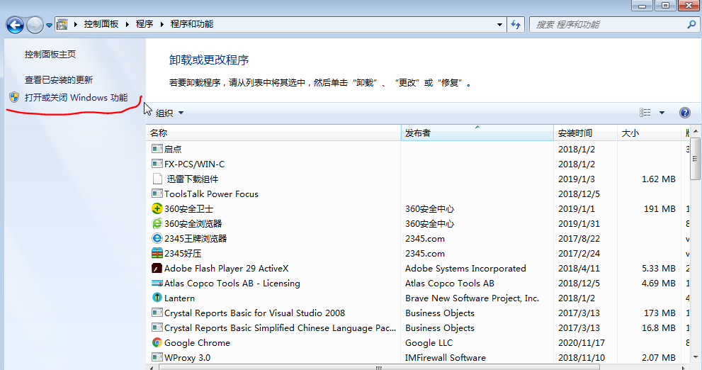Select 程序 in the address breadcrumb
This screenshot has height=370, width=702.
(x=145, y=24)
